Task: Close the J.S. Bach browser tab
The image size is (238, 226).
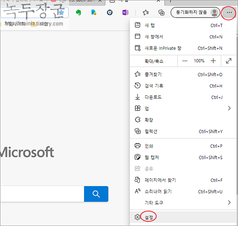Action: pyautogui.click(x=100, y=1)
